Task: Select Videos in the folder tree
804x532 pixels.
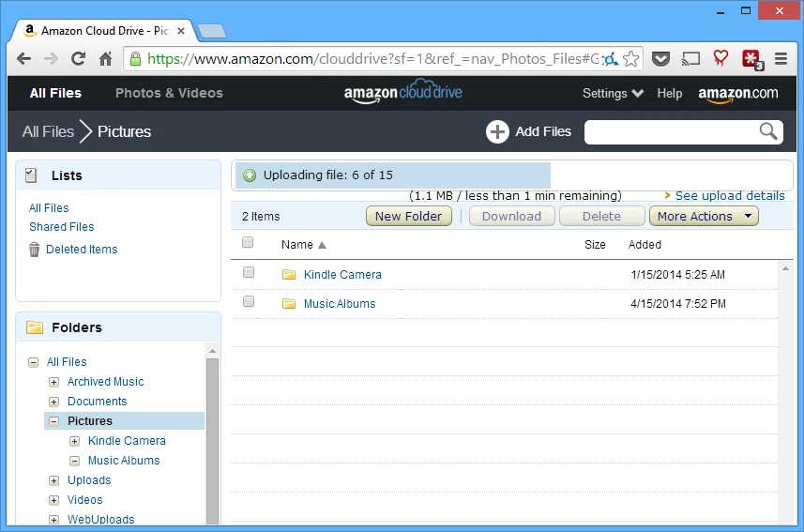Action: point(85,500)
